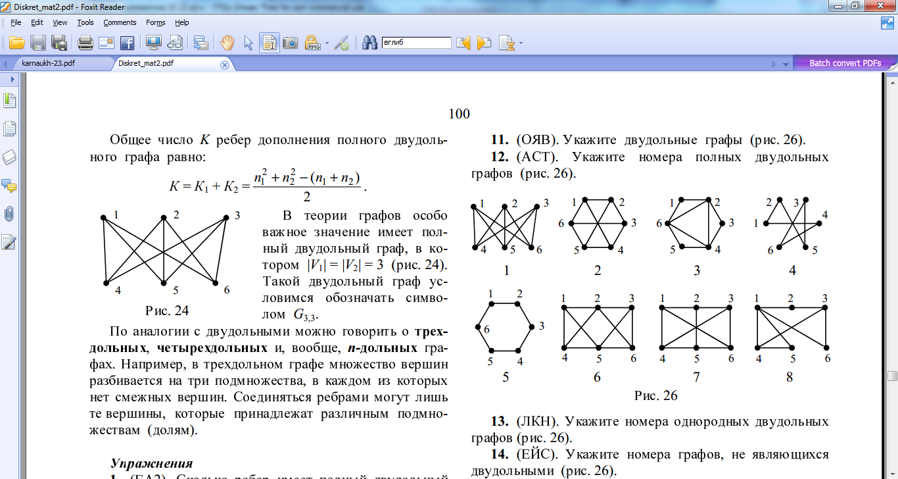Click the caption 'Рис. 24'
The width and height of the screenshot is (898, 479).
coord(167,309)
